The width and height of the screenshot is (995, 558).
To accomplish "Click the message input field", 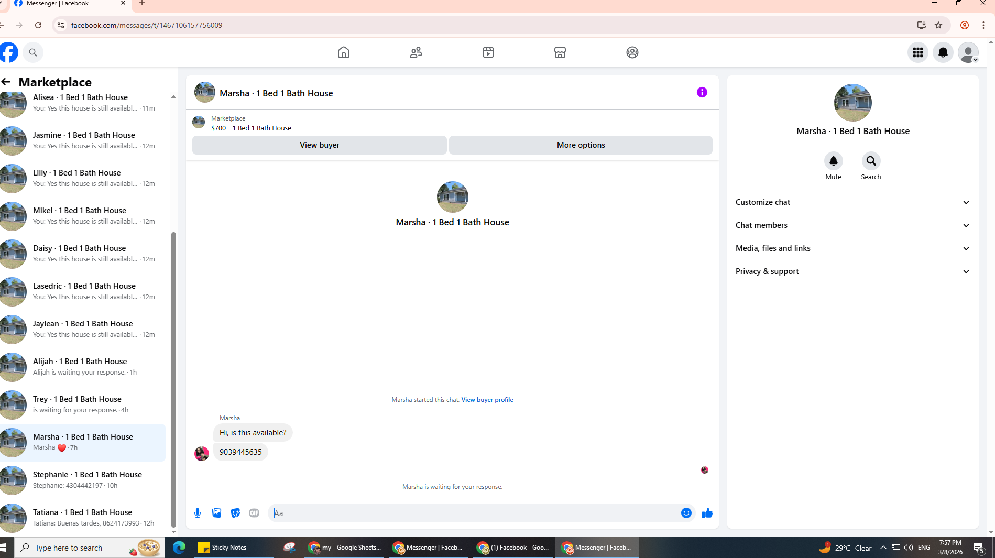I will 474,513.
